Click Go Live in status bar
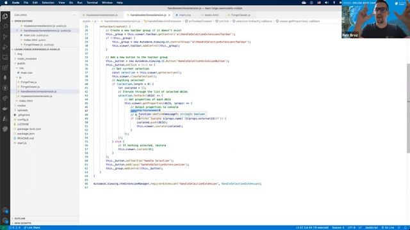 (388, 227)
